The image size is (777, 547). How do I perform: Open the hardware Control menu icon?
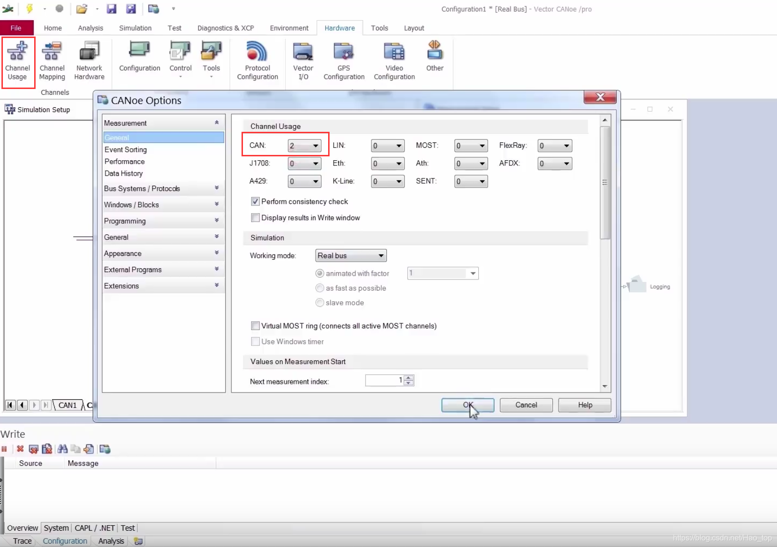[x=180, y=60]
